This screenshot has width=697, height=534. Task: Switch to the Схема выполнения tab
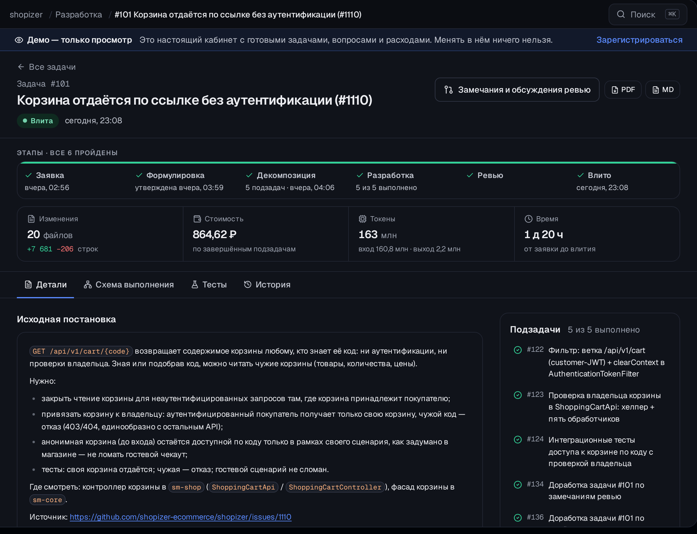click(x=129, y=284)
